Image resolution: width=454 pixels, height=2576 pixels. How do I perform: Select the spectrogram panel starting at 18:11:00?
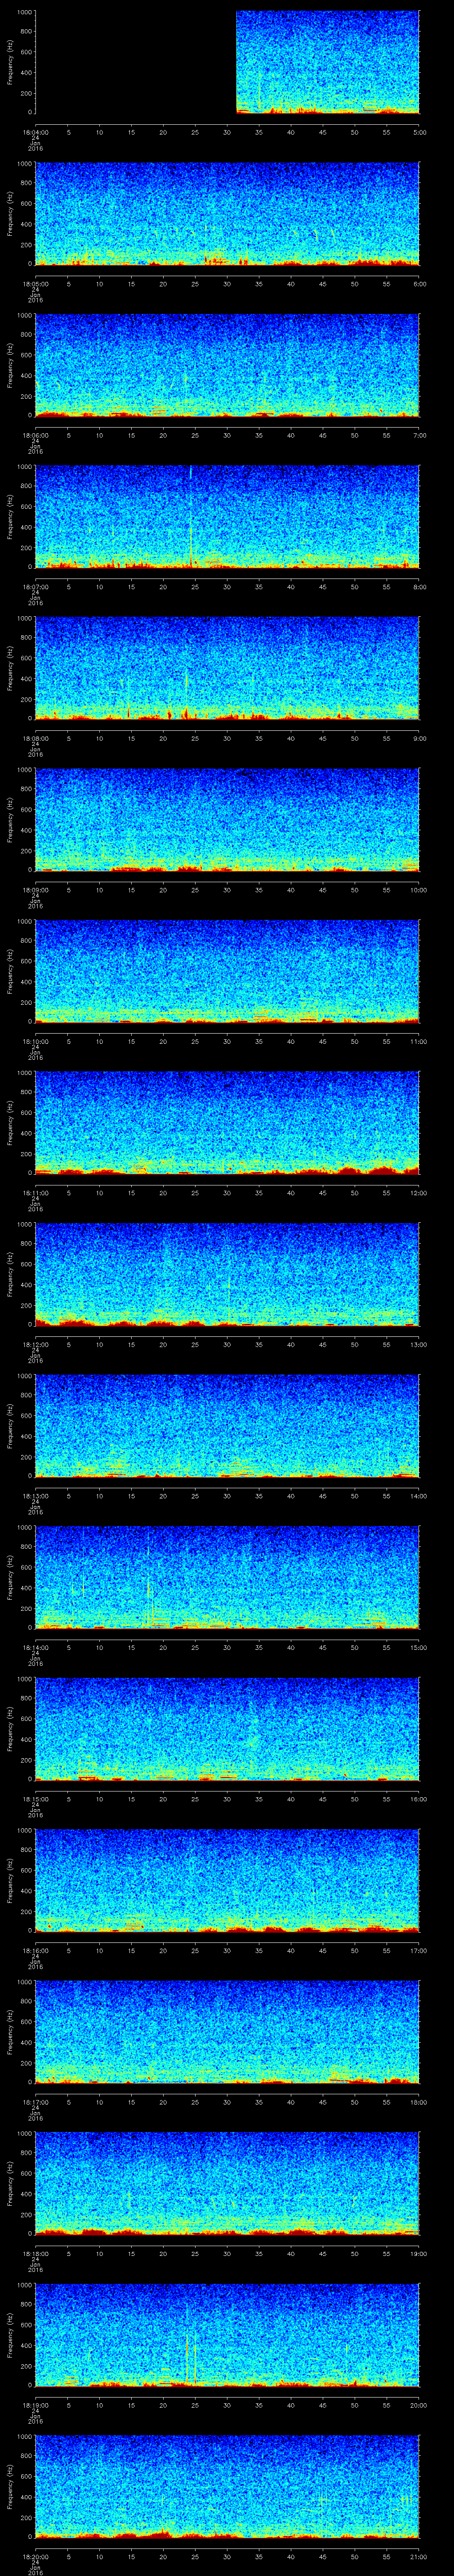pos(227,1123)
